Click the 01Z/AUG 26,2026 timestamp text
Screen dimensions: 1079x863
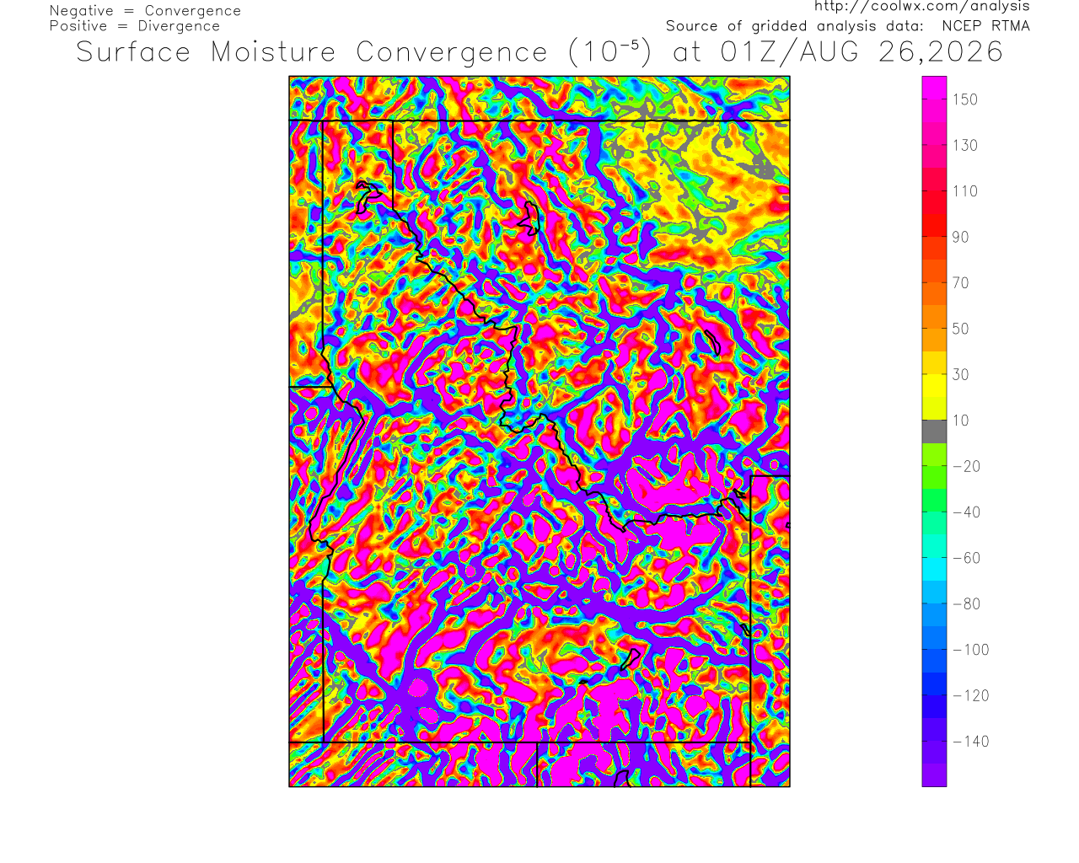coord(862,52)
